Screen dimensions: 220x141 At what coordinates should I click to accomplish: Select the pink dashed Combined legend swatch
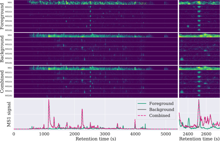(x=142, y=115)
